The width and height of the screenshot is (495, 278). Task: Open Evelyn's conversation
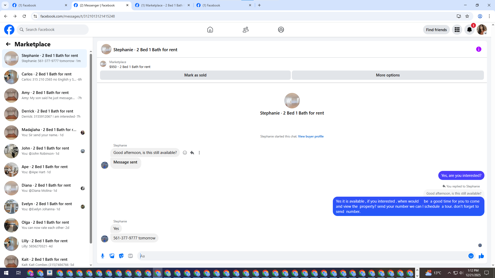pyautogui.click(x=45, y=207)
